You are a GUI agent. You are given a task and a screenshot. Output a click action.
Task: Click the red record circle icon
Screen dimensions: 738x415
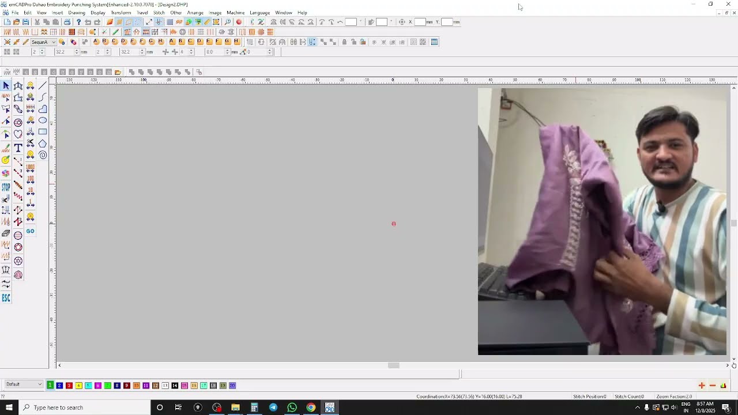point(239,22)
